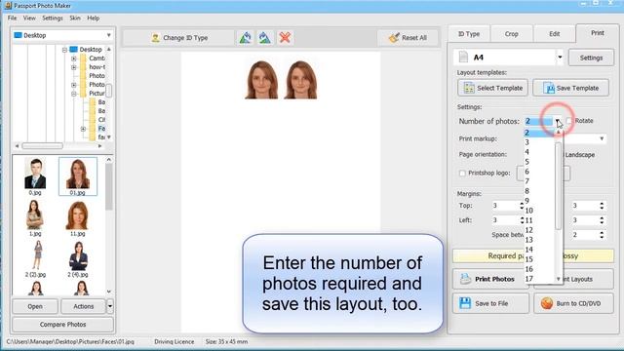Viewport: 624px width, 351px height.
Task: Switch to the ID Type tab
Action: click(469, 34)
